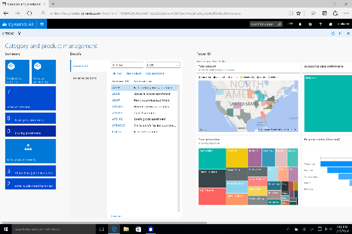Screen dimensions: 352x234
Task: Expand the Options action pane
Action: coord(11,33)
